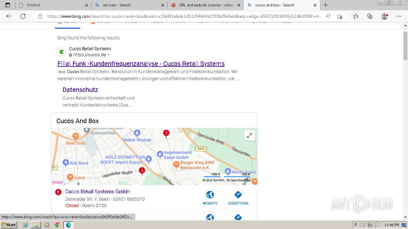This screenshot has height=229, width=408.
Task: Click the Cucos Retail Systems site favicon
Action: click(62, 52)
